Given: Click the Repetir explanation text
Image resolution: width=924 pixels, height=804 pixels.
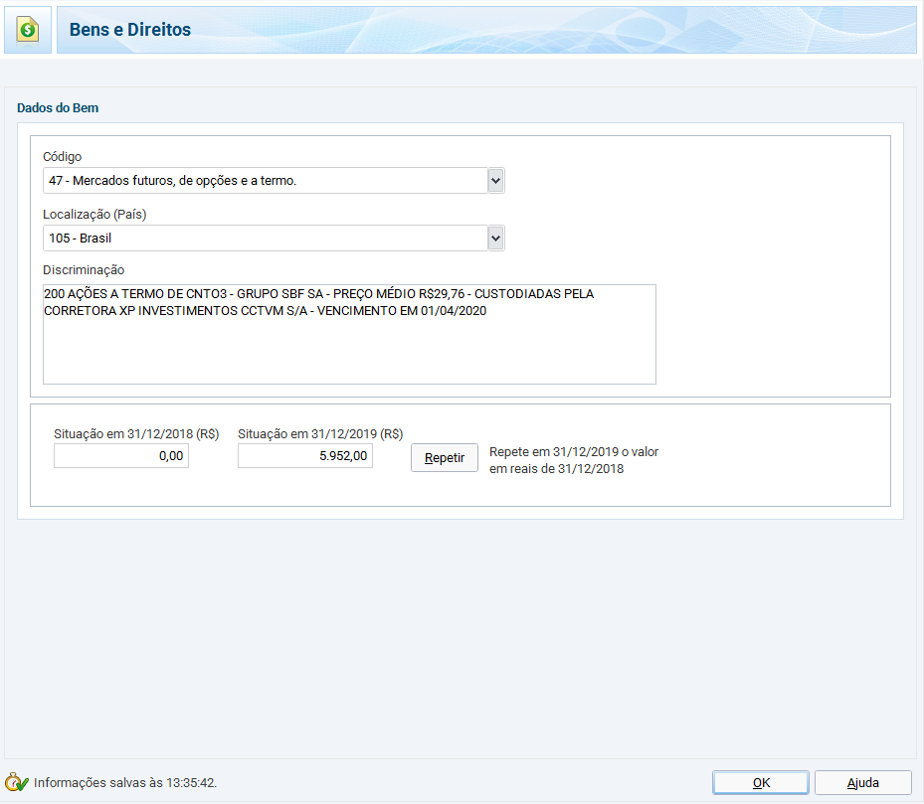Looking at the screenshot, I should coord(574,460).
